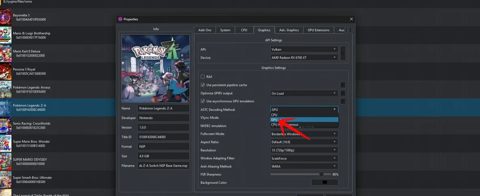Click the SUPER MARIO ODYSSEY game icon
Viewport: 480px width, 196px height.
pos(5,162)
